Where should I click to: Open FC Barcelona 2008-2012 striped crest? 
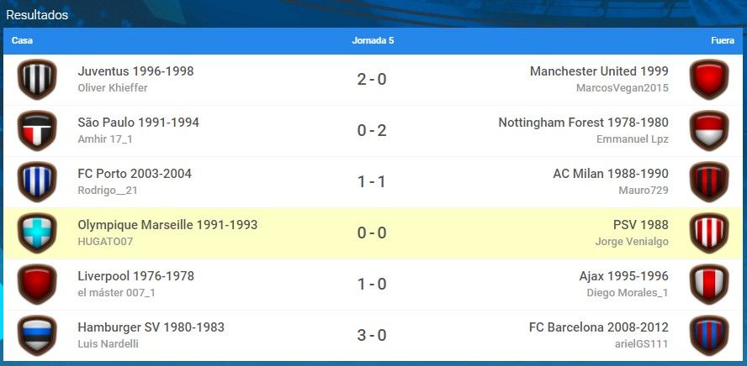click(x=709, y=336)
